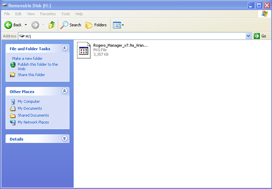Click the My Network Places icon
The width and height of the screenshot is (272, 189).
tap(13, 122)
